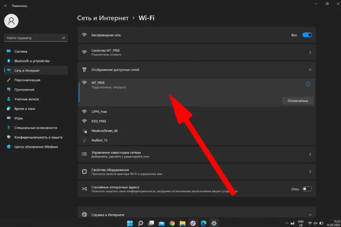Screen dimensions: 341x227
Task: Click the muted volume tray icon
Action: pos(316,223)
